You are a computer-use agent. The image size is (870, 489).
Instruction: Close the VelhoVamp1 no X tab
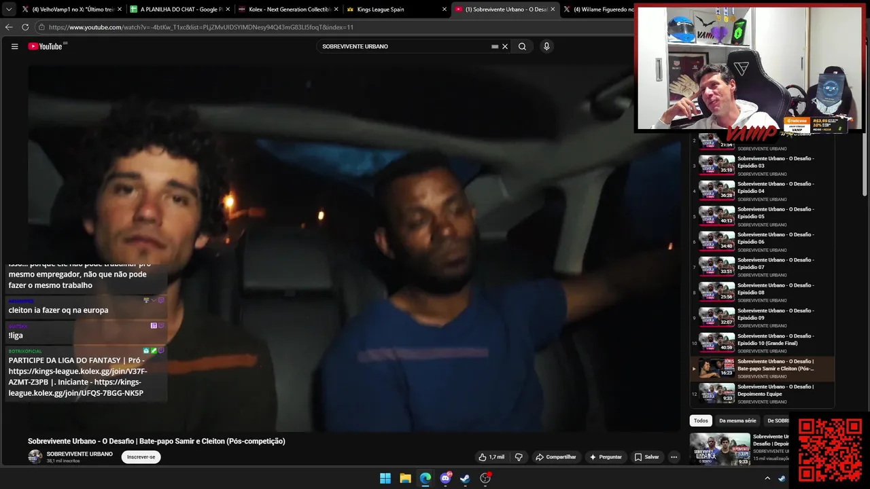pos(120,10)
